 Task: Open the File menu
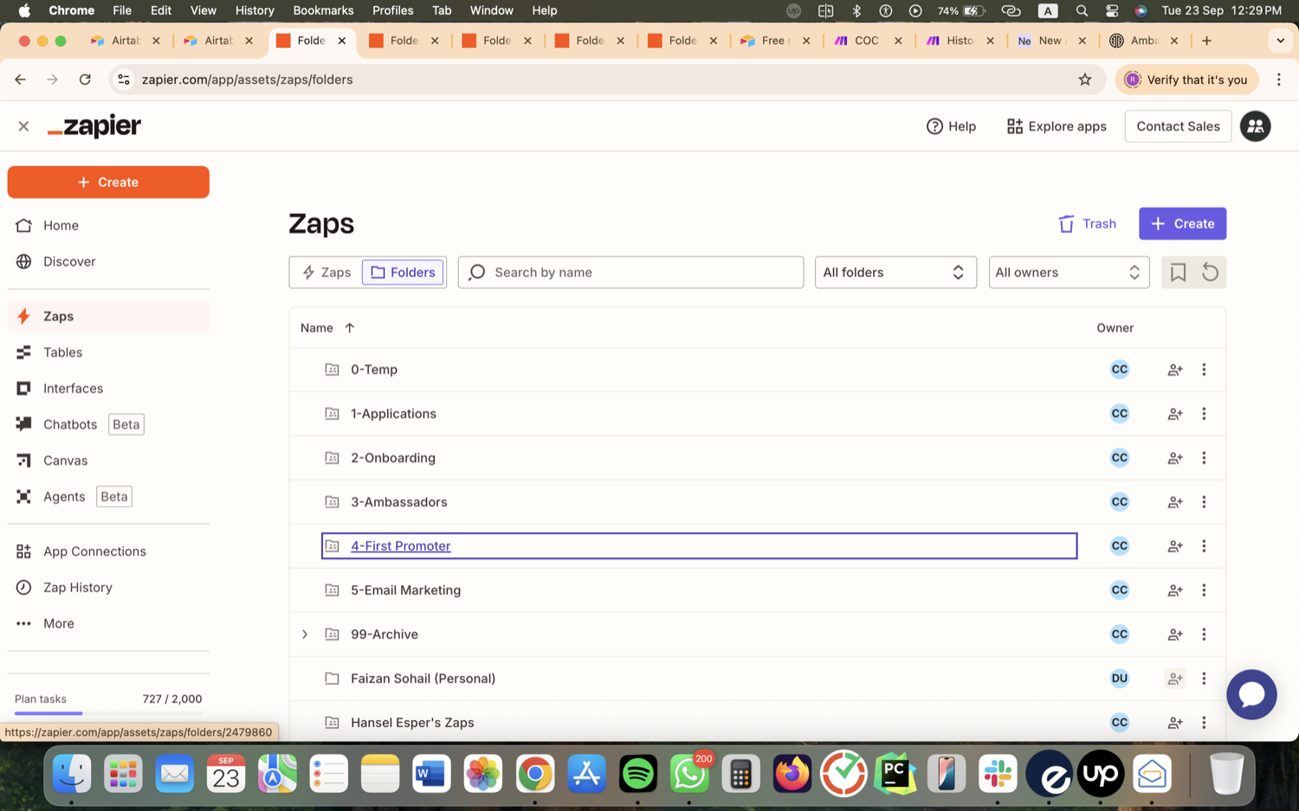[x=122, y=10]
